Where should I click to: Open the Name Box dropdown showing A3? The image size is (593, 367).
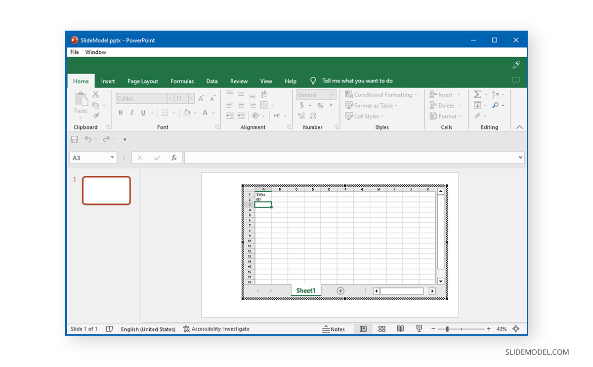click(x=113, y=158)
